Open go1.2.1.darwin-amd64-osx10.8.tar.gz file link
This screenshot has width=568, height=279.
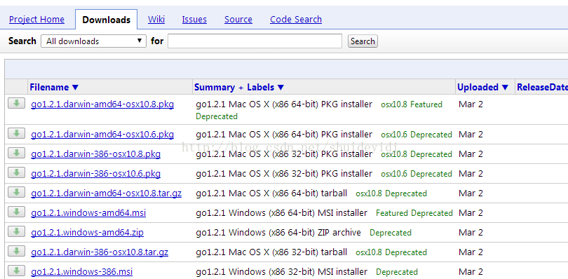click(x=106, y=193)
